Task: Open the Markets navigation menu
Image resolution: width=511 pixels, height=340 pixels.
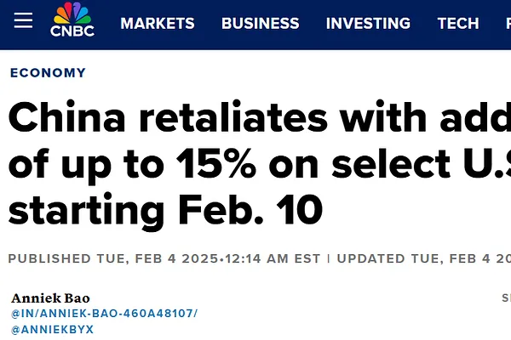Action: 158,24
